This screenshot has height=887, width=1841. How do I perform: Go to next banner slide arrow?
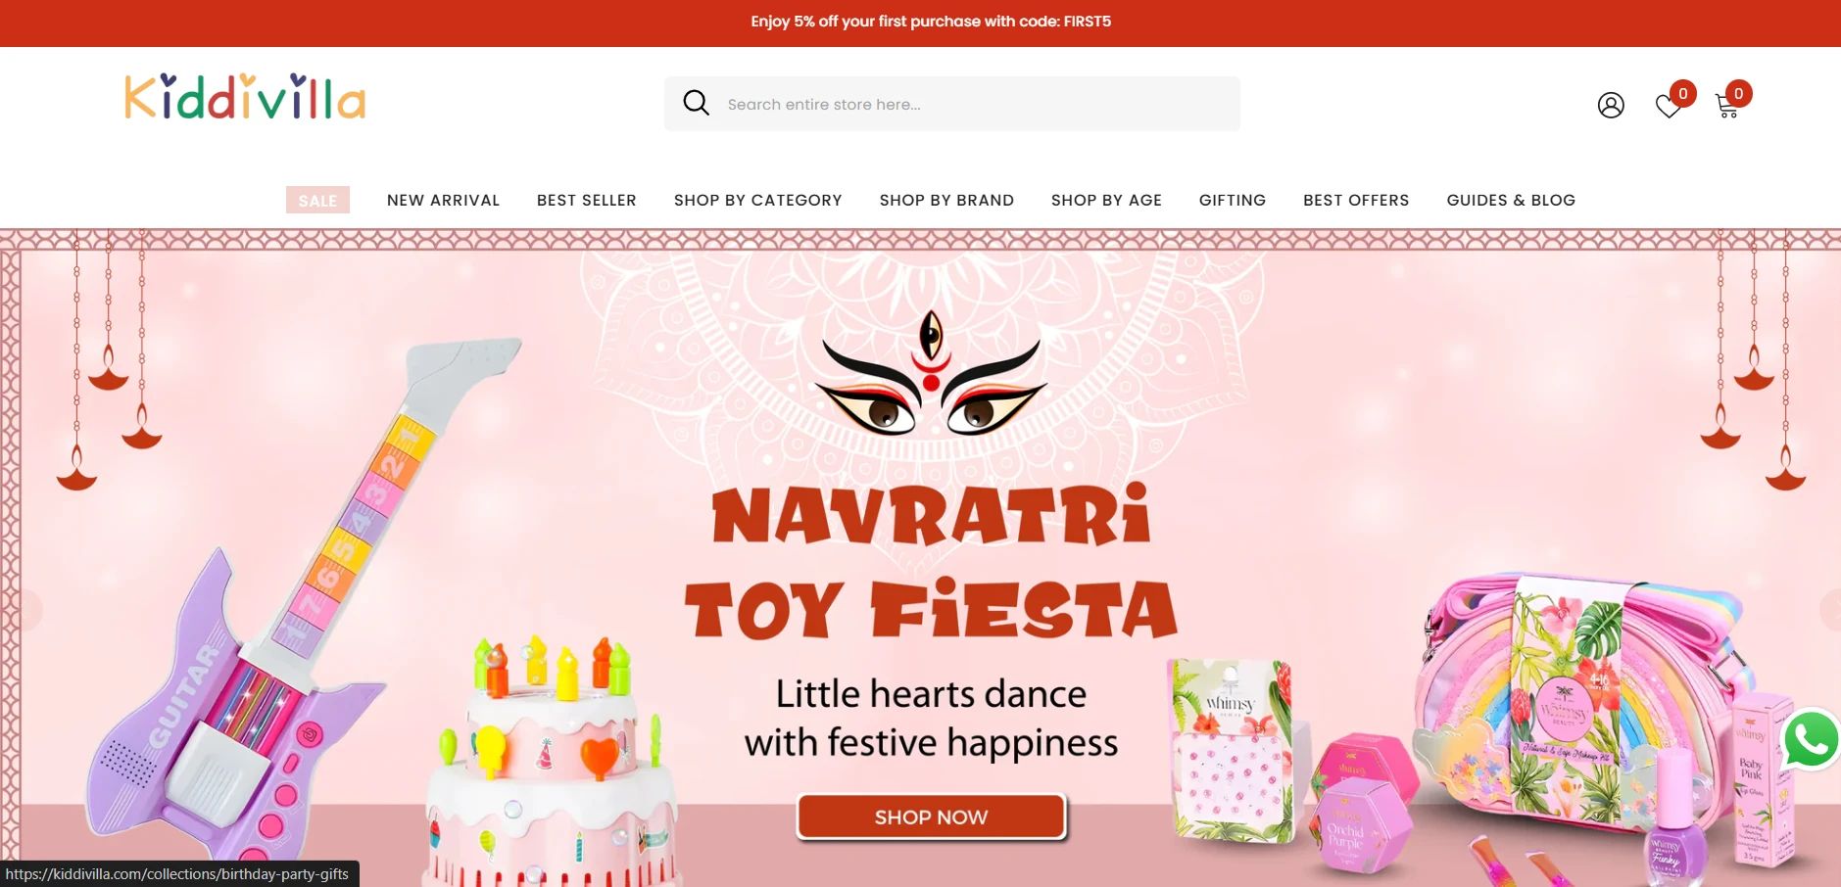[1828, 610]
